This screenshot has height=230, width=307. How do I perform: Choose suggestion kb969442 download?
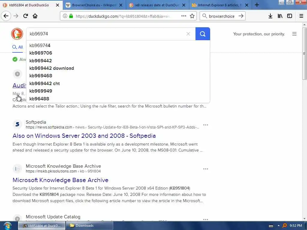[118, 68]
